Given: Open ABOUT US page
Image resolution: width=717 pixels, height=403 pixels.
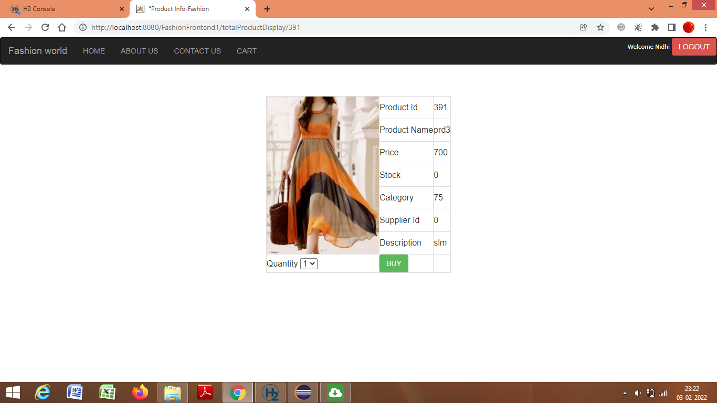Looking at the screenshot, I should pos(139,51).
